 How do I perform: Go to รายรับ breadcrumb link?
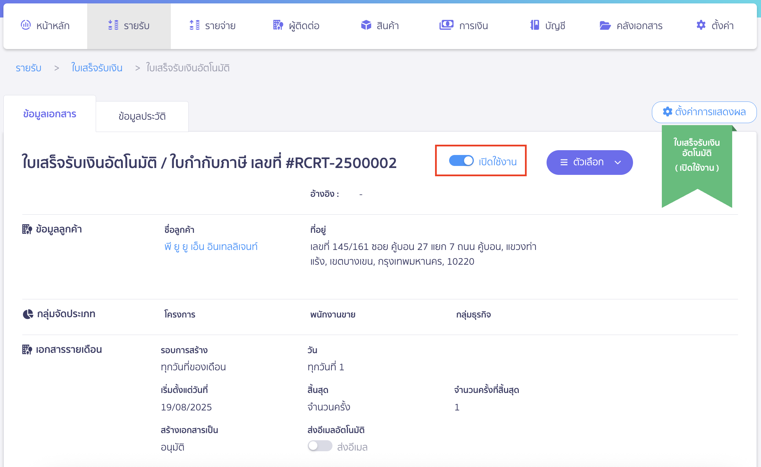point(28,68)
